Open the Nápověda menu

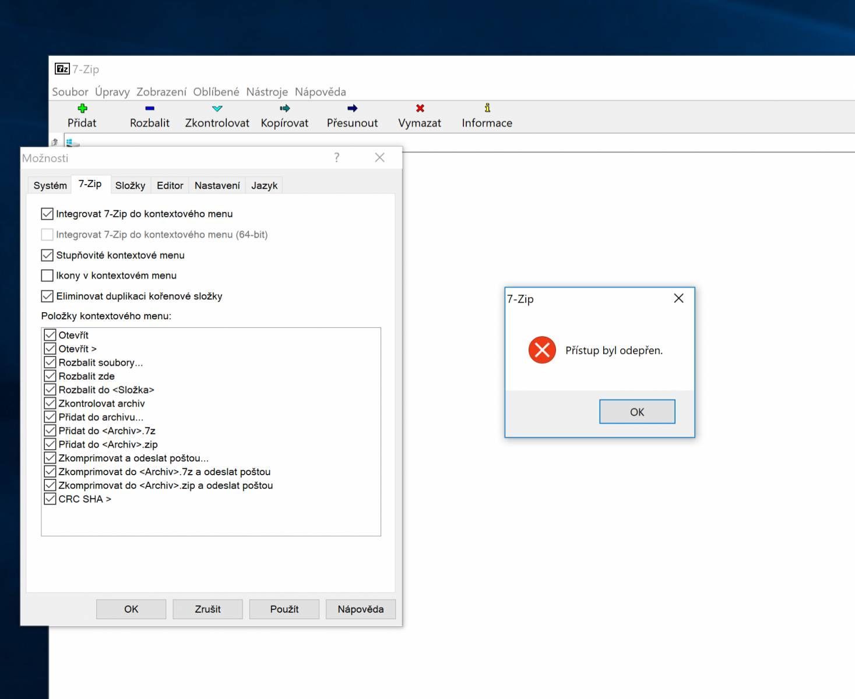321,91
